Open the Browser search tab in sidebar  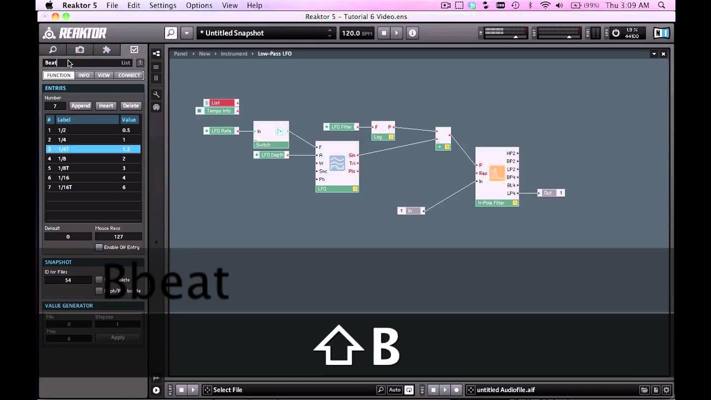(53, 49)
